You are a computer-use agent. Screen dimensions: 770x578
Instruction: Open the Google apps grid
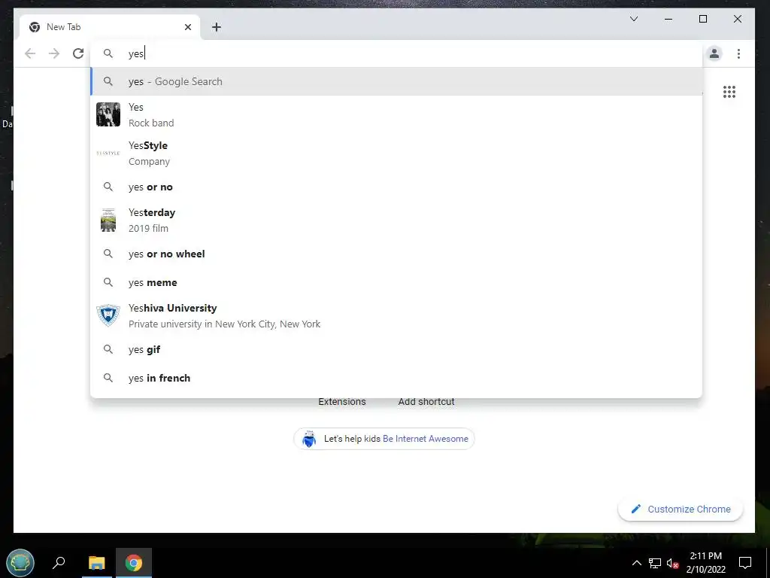pyautogui.click(x=729, y=92)
